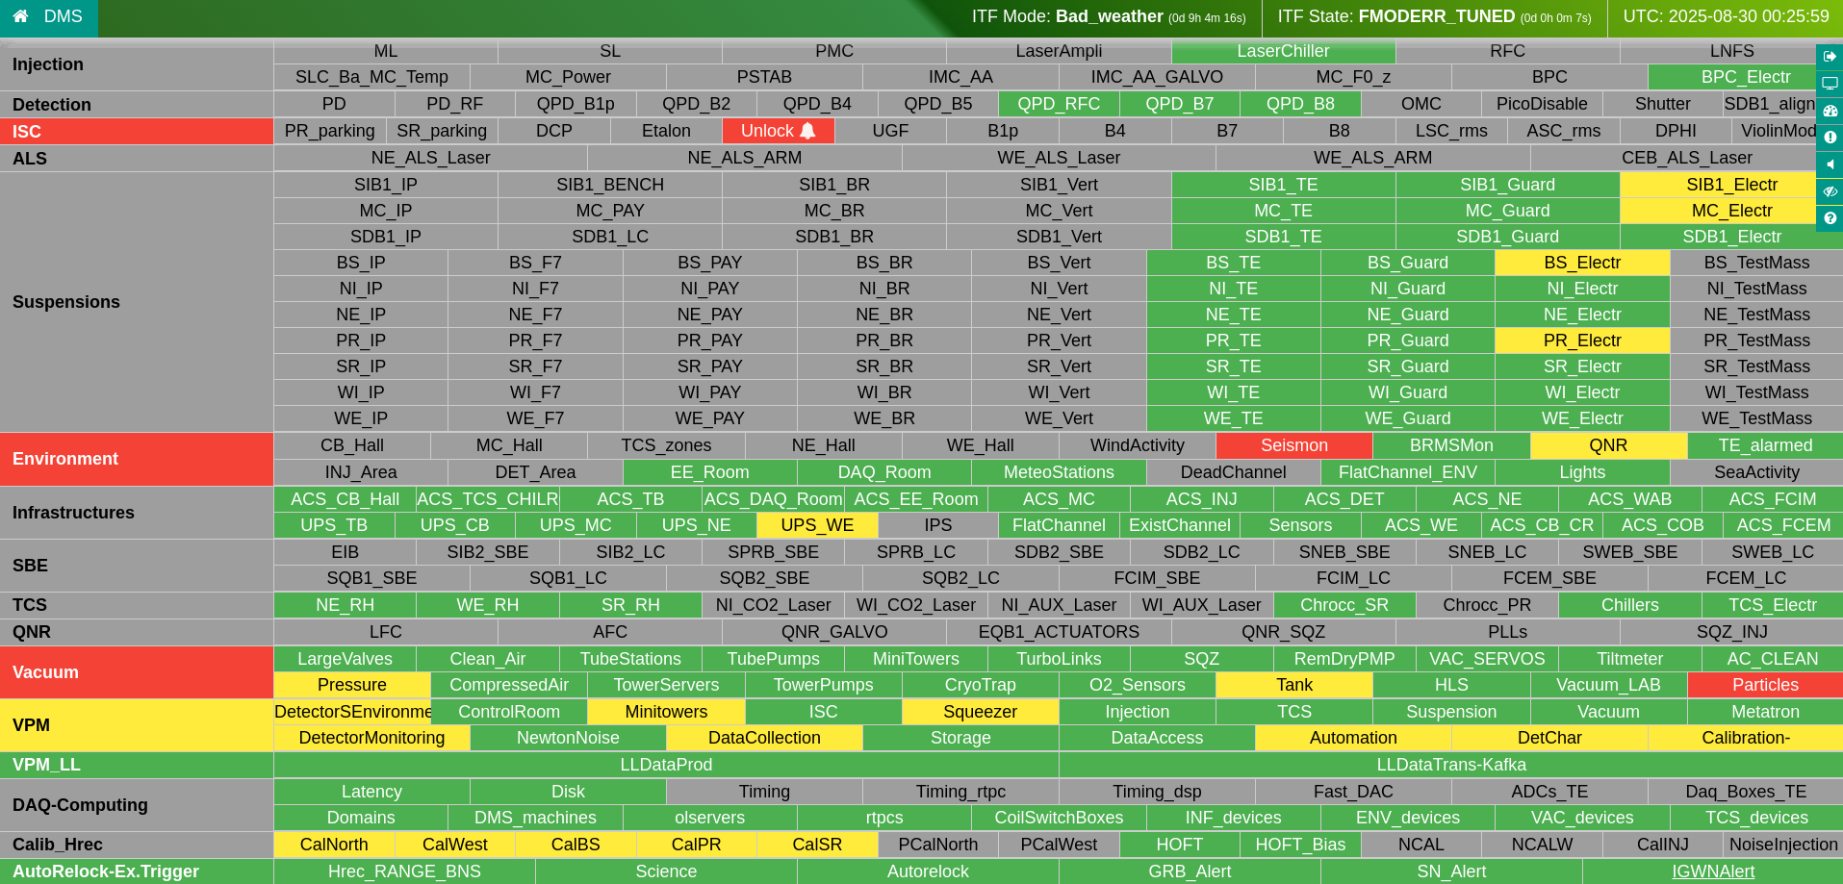Open the LargeValves cell
The width and height of the screenshot is (1843, 884).
tap(345, 659)
